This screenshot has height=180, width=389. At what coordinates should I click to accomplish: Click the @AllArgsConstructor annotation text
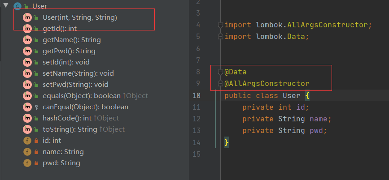267,84
